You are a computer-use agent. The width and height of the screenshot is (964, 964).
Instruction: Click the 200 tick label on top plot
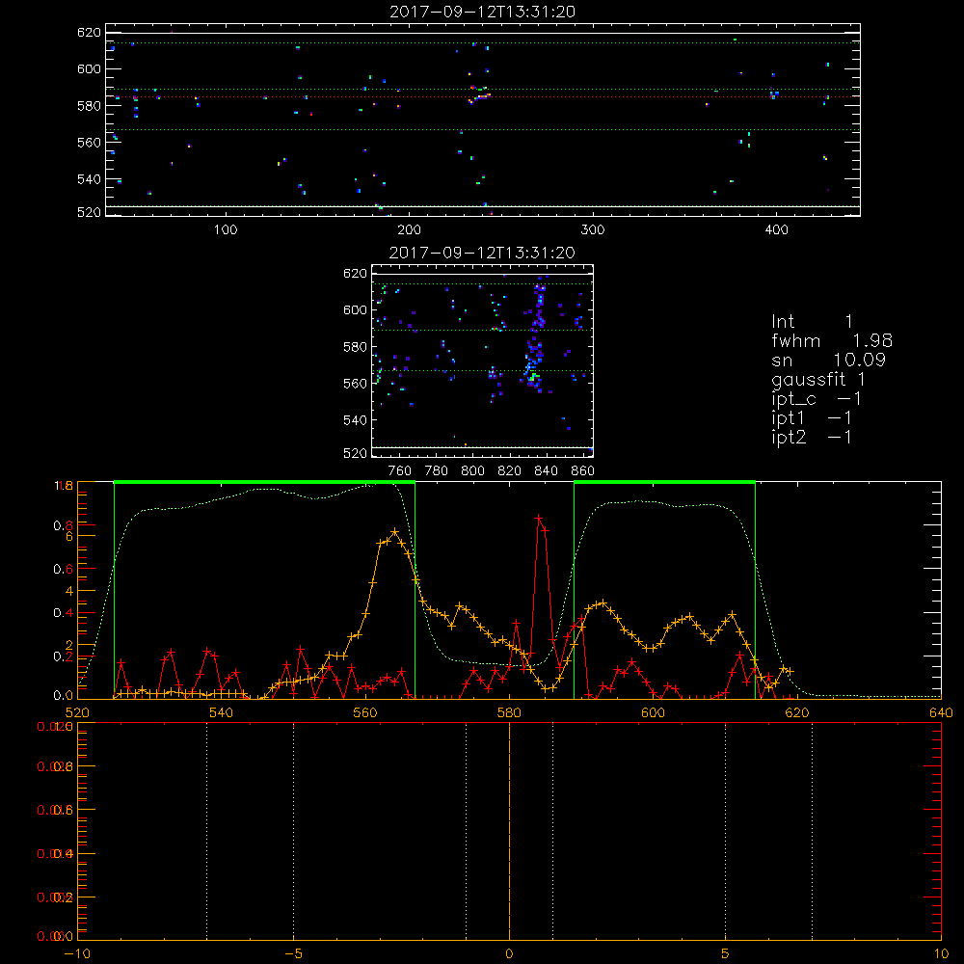coord(409,230)
